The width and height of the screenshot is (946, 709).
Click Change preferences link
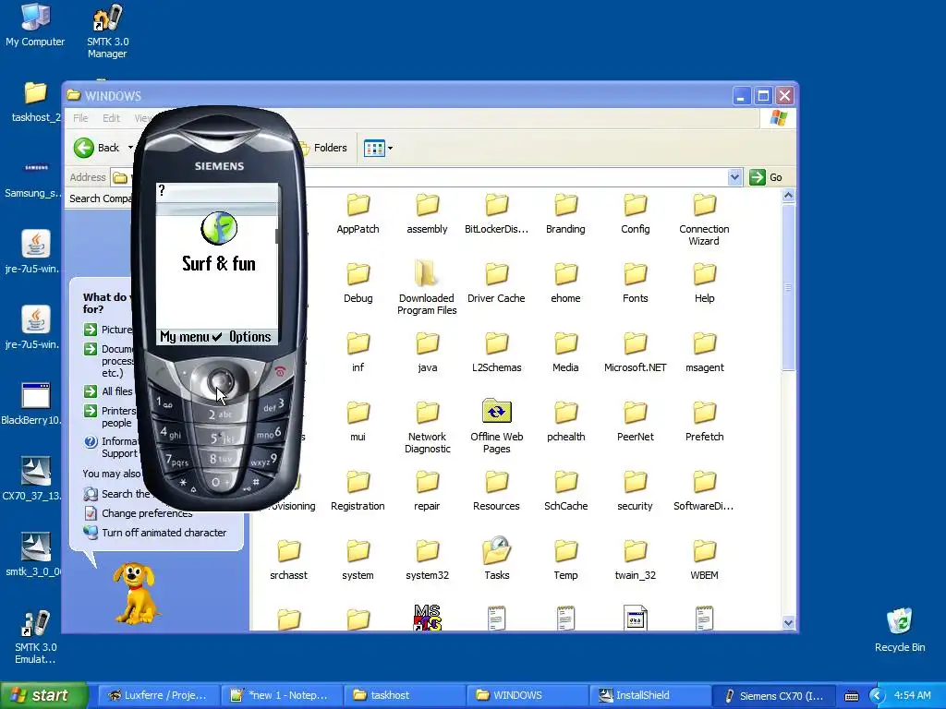point(147,513)
